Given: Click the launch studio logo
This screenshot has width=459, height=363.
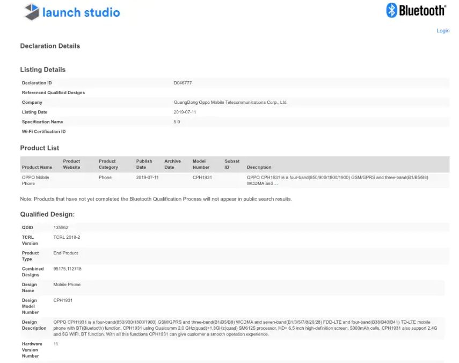Looking at the screenshot, I should pos(72,12).
